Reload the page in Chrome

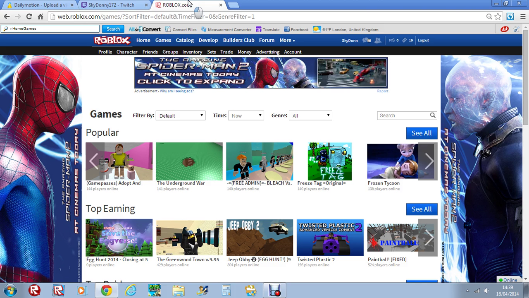(29, 17)
